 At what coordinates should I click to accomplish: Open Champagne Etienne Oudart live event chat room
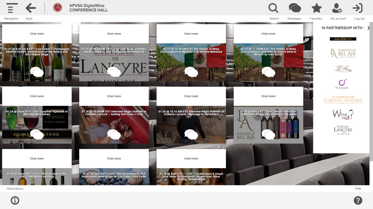click(x=37, y=62)
